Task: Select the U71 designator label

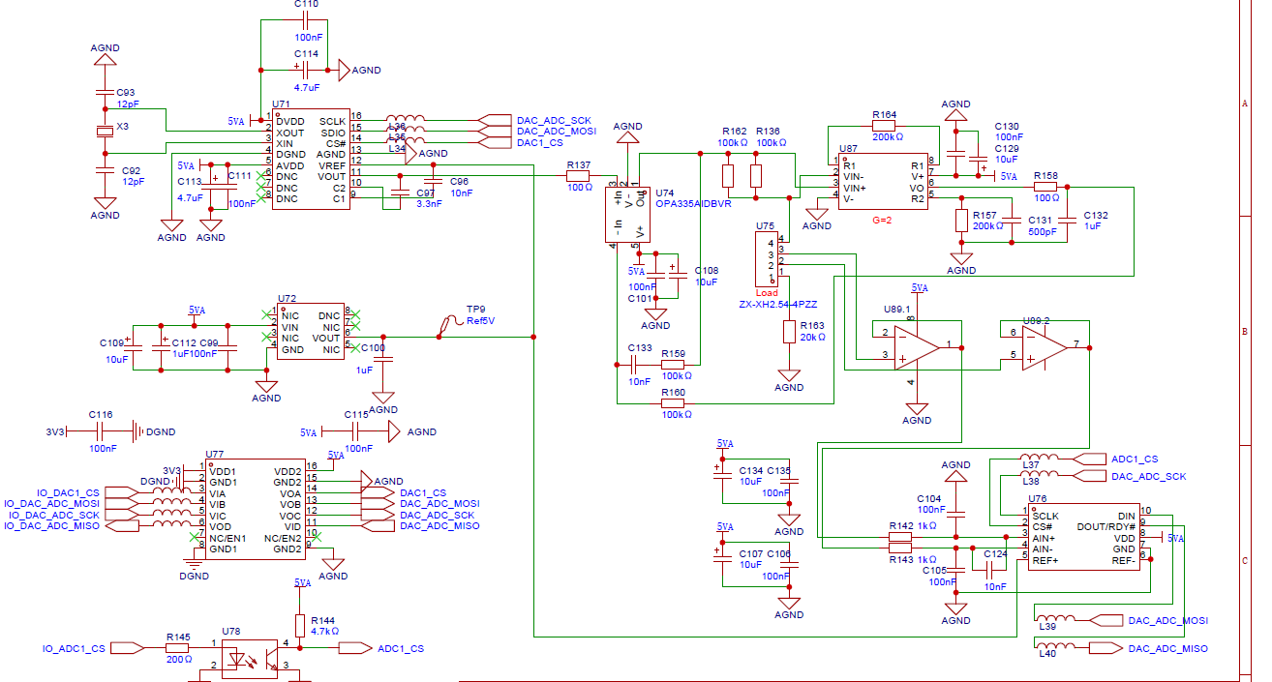Action: pyautogui.click(x=281, y=103)
